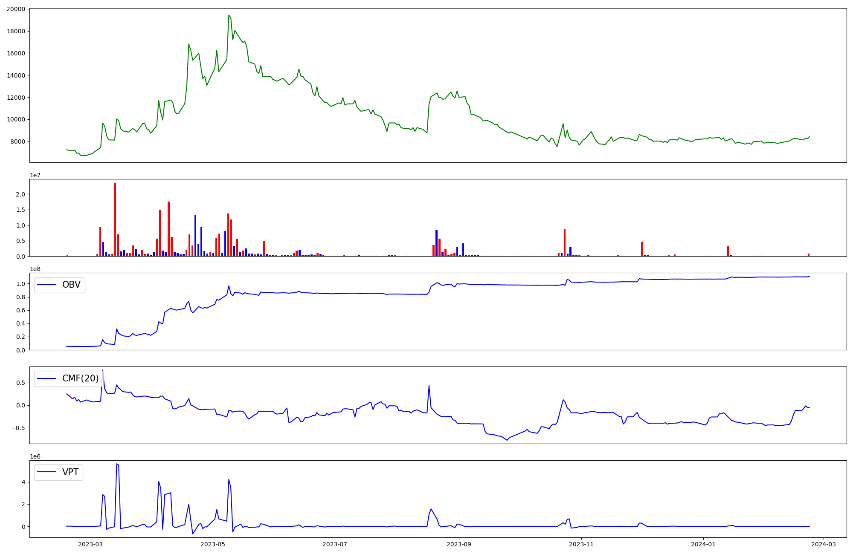The image size is (853, 554).
Task: Click the 2023-11 x-axis date label
Action: (581, 544)
